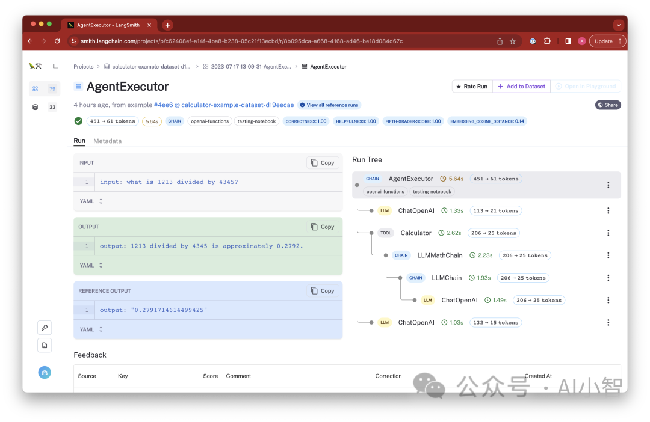Change INPUT format YAML dropdown
This screenshot has width=650, height=422.
coord(91,201)
